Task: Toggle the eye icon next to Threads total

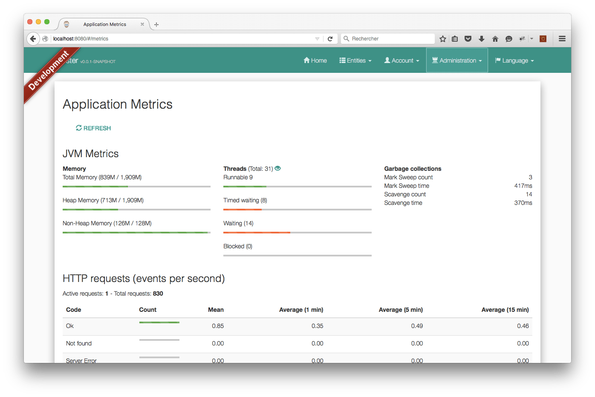Action: click(277, 168)
